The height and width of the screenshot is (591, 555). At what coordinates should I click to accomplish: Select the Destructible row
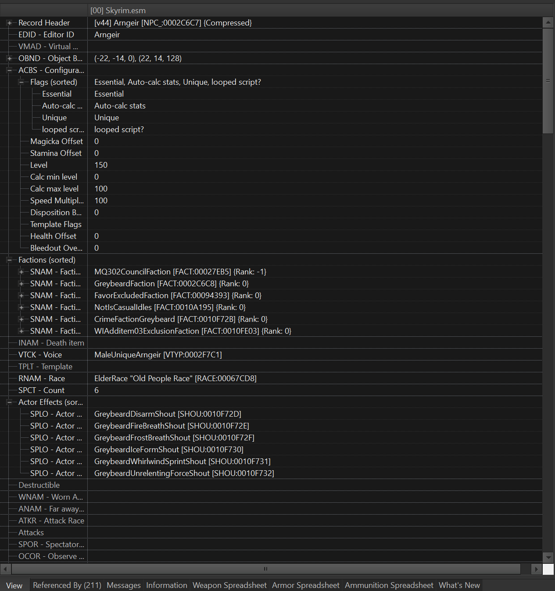[x=271, y=485]
